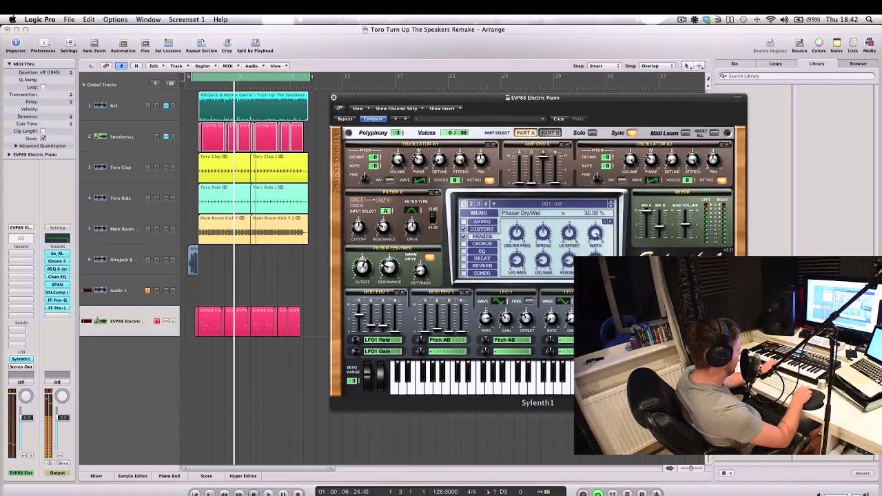
Task: Open the Drag dropdown set to Overlap
Action: [658, 65]
